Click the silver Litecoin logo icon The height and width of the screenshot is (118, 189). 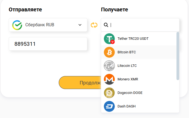[x=109, y=66]
